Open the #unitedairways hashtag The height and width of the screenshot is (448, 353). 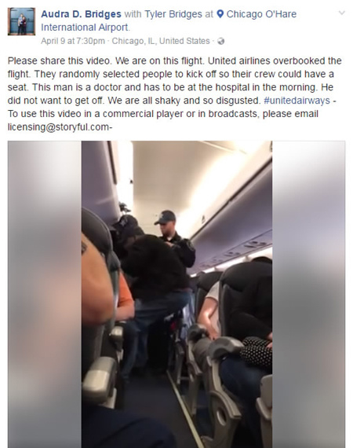pyautogui.click(x=297, y=101)
